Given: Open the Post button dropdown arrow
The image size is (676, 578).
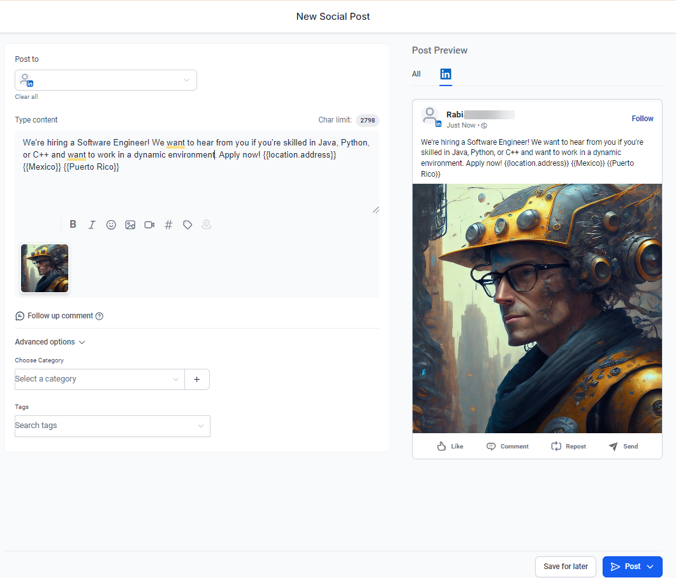Looking at the screenshot, I should [x=650, y=567].
